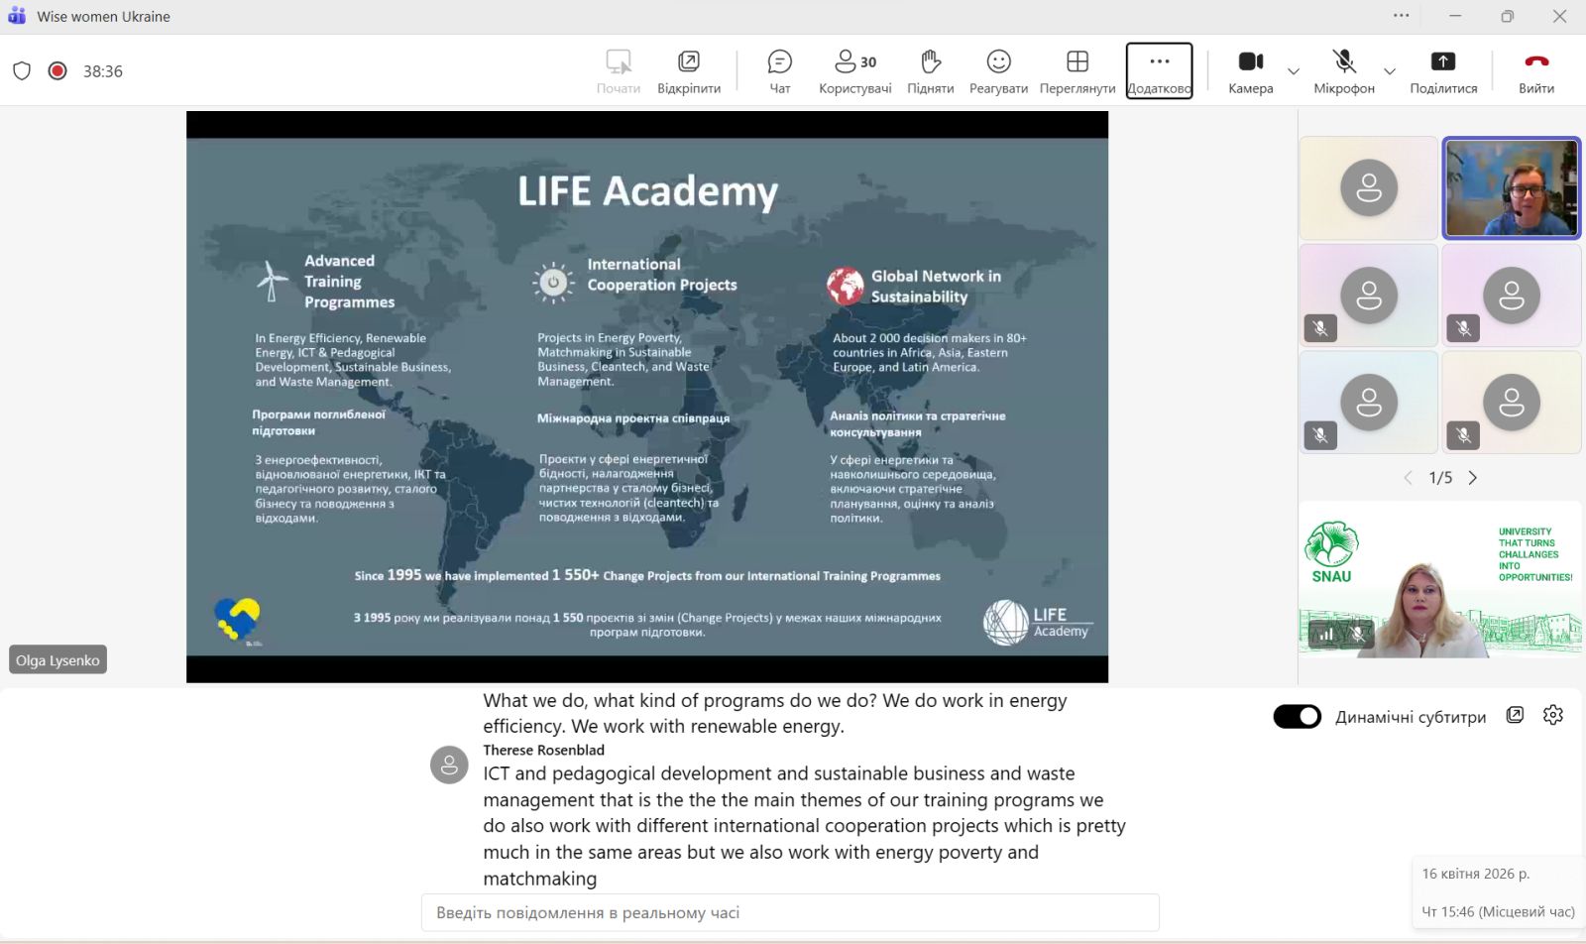Open the reactions menu
The height and width of the screenshot is (944, 1586).
tap(998, 70)
